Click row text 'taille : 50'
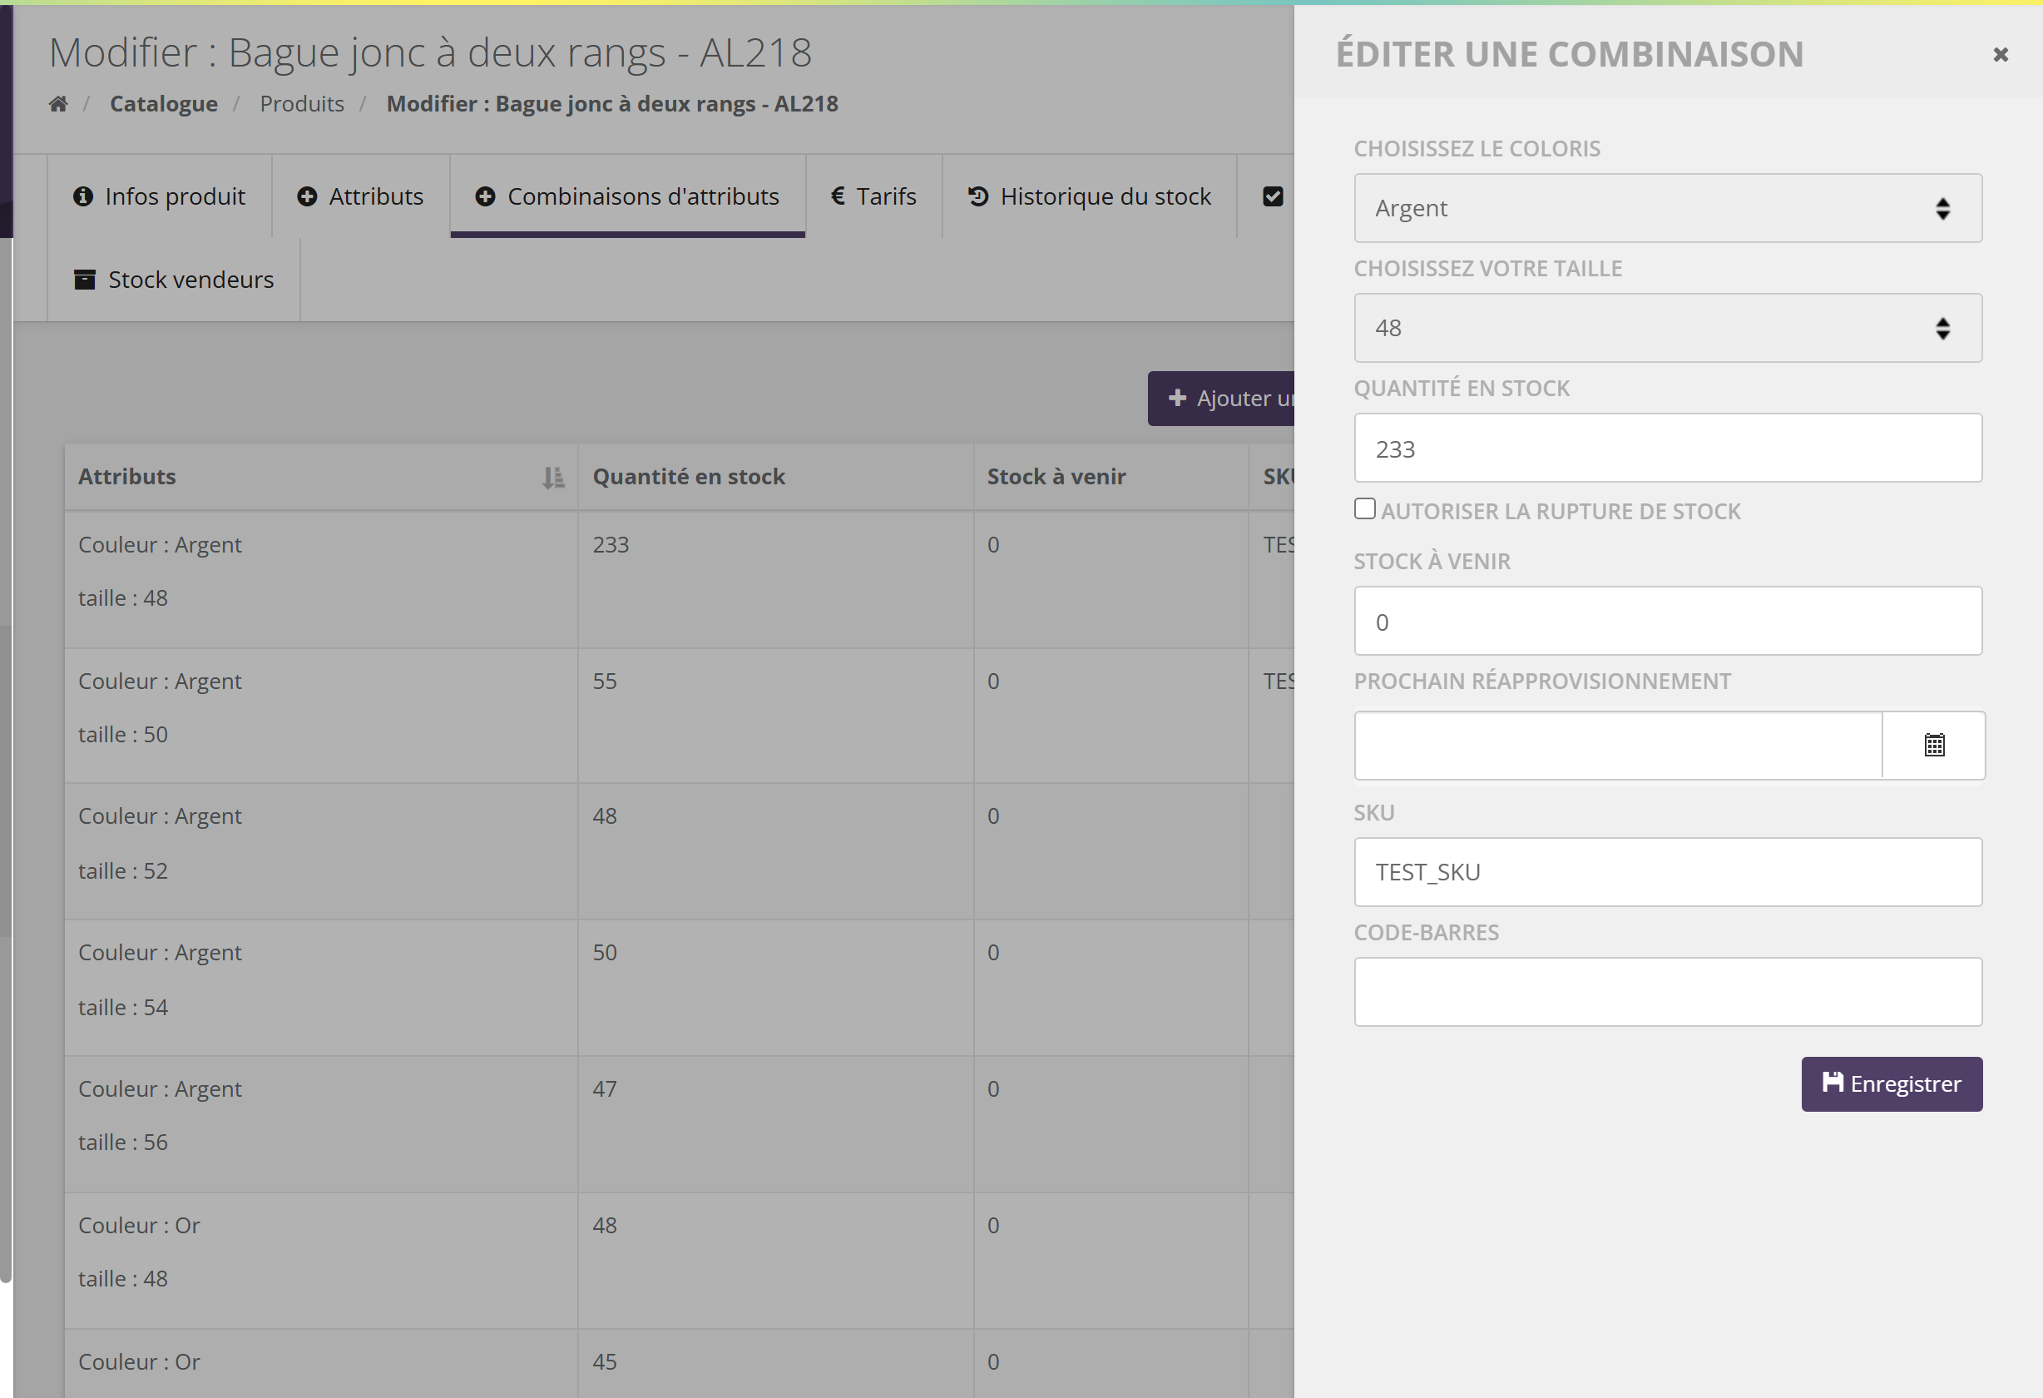 123,735
